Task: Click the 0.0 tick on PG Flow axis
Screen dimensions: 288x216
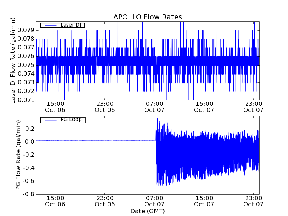Action: (x=30, y=142)
